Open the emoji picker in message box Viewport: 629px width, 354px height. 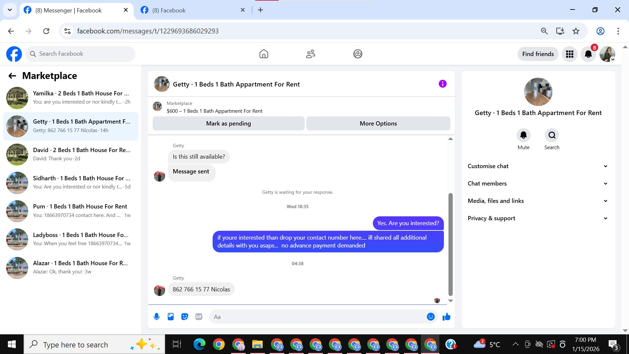click(x=430, y=317)
